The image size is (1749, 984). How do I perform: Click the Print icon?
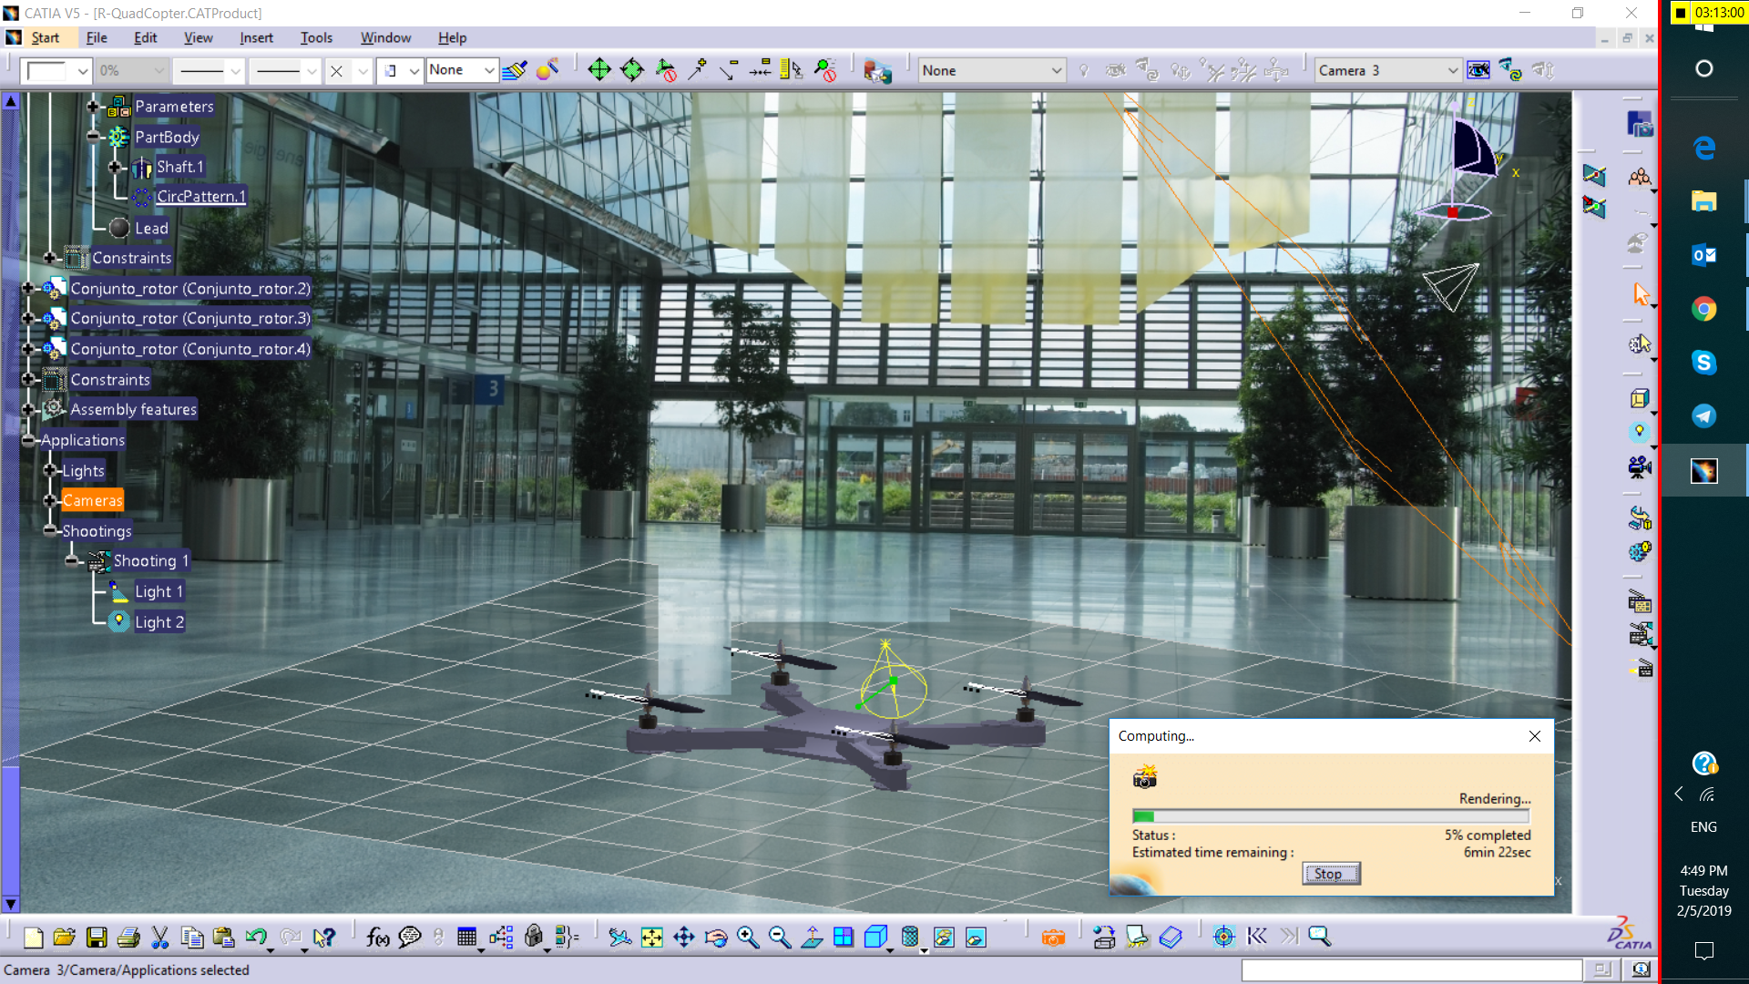128,938
